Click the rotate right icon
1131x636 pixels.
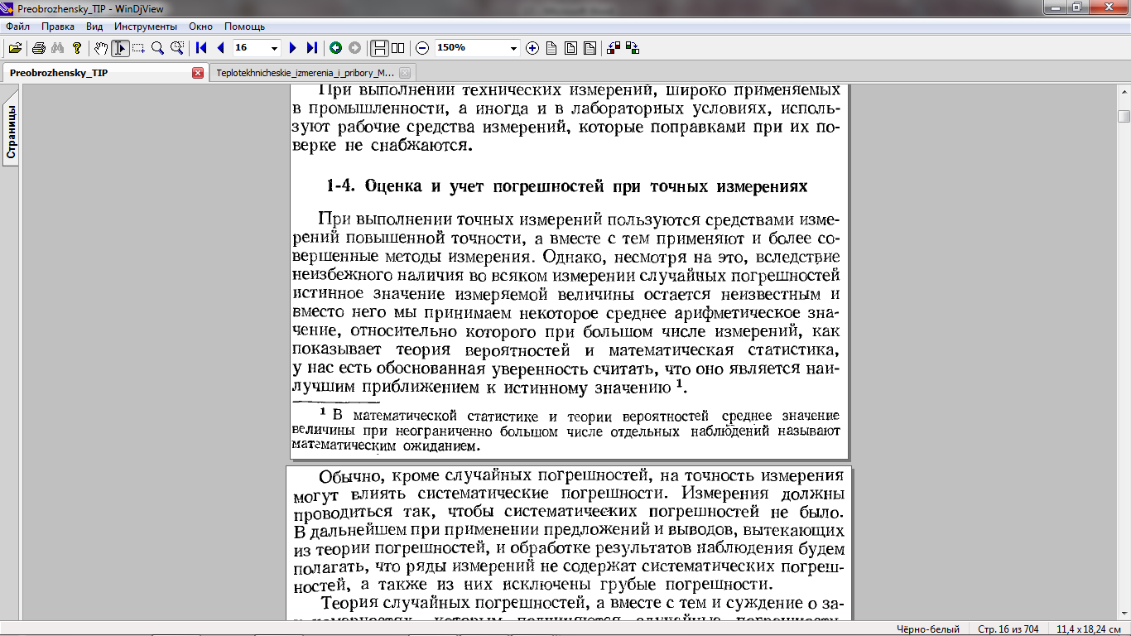pyautogui.click(x=633, y=48)
